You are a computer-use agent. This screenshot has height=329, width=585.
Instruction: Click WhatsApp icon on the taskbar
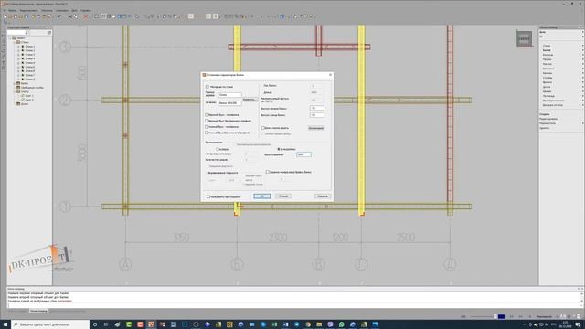pyautogui.click(x=341, y=324)
